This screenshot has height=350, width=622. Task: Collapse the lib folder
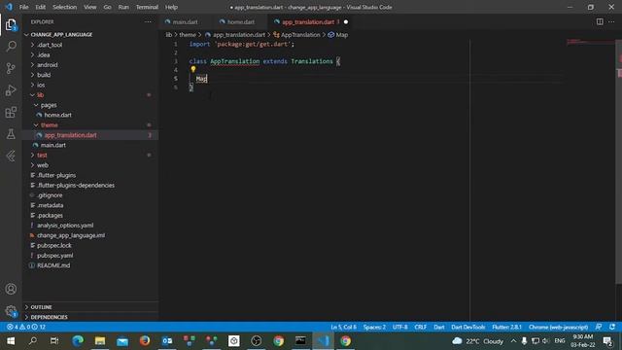pyautogui.click(x=40, y=95)
